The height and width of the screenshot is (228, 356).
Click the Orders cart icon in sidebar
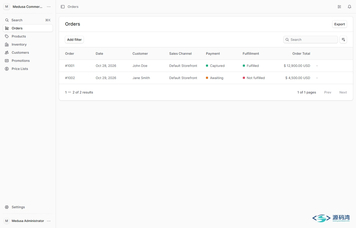pyautogui.click(x=7, y=28)
